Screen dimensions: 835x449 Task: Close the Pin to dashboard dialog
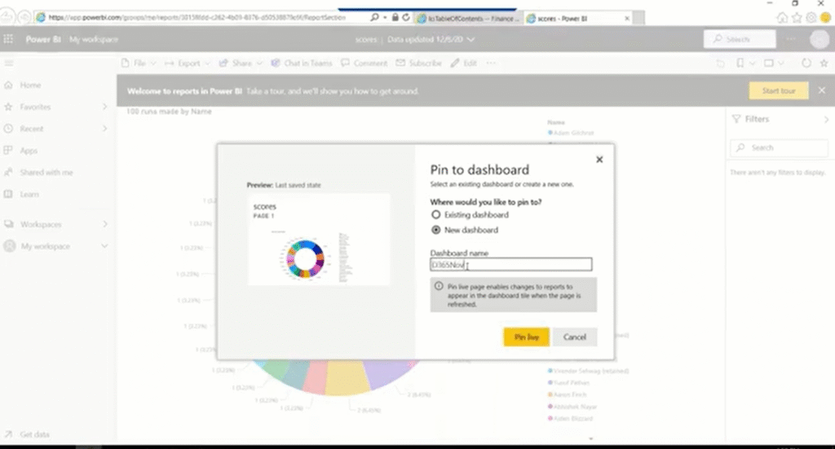pyautogui.click(x=599, y=160)
